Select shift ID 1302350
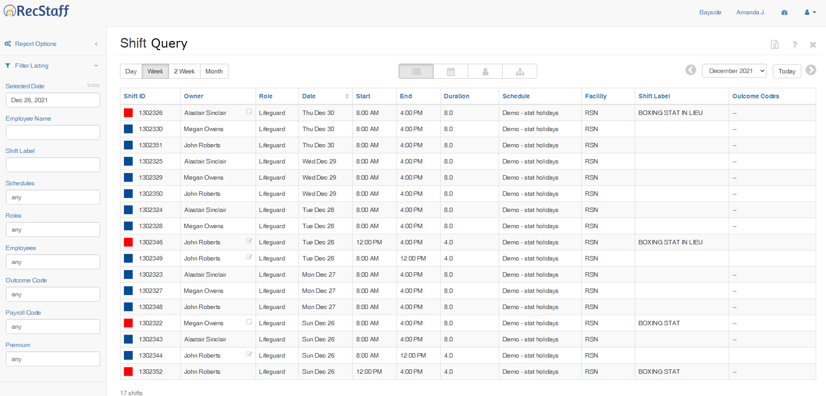Viewport: 826px width, 396px height. click(151, 194)
